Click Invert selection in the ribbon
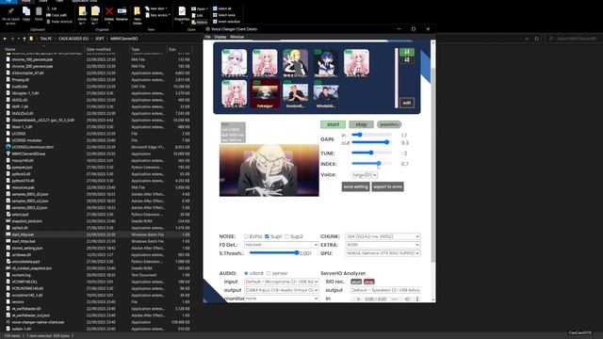 [226, 22]
